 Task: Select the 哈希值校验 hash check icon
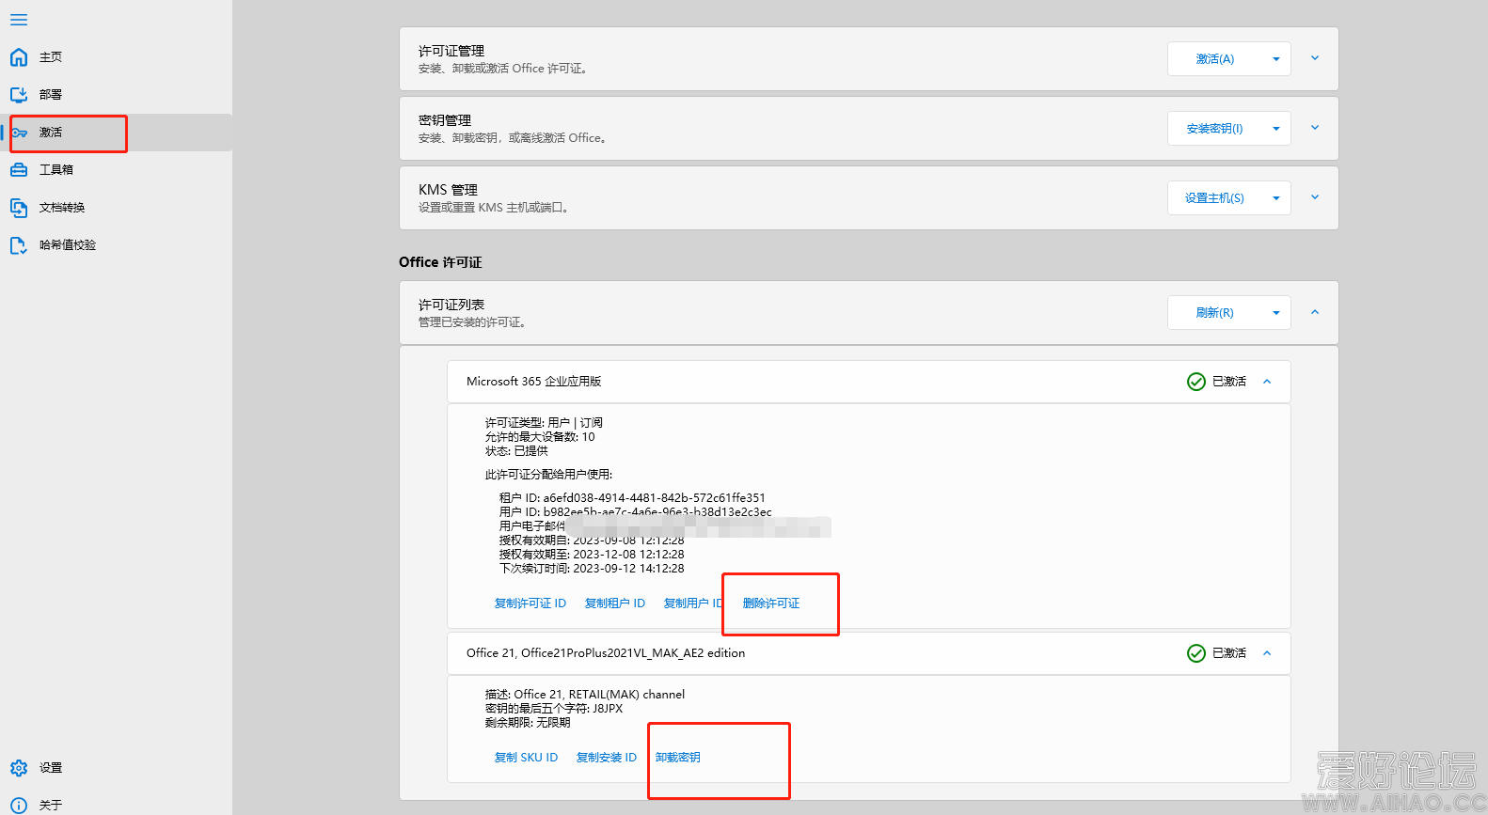click(19, 245)
